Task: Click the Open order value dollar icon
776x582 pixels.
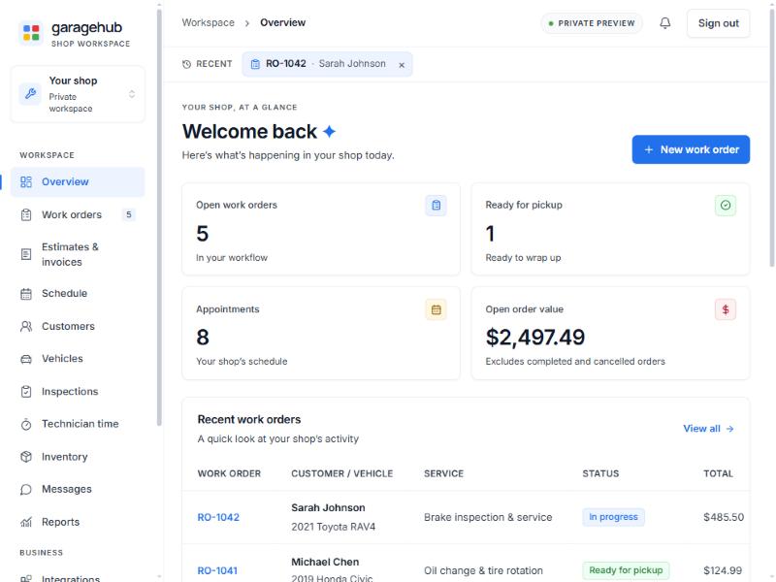Action: click(x=726, y=309)
